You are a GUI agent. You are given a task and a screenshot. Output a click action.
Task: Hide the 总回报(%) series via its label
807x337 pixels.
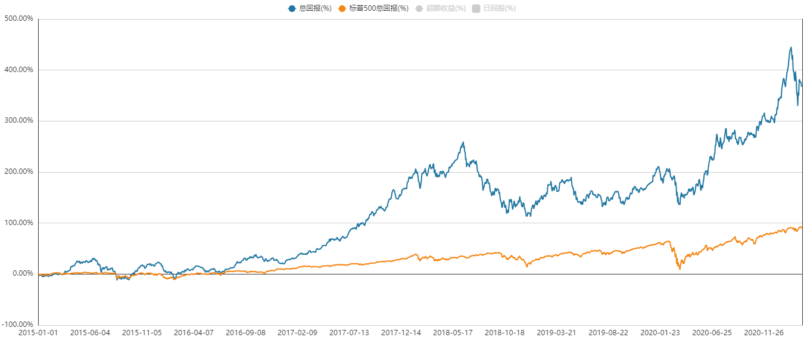[314, 8]
